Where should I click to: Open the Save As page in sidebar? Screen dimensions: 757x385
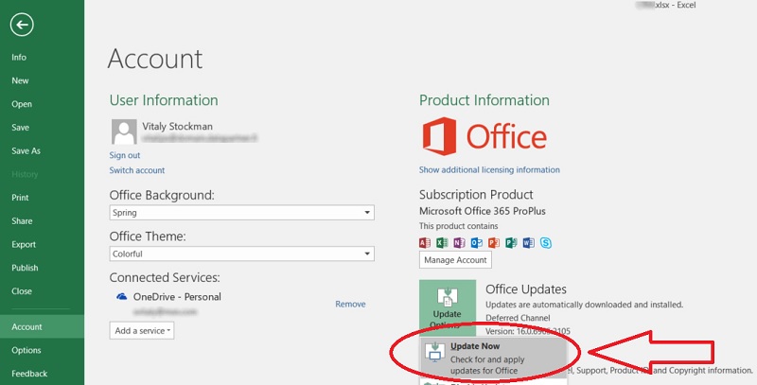point(26,150)
